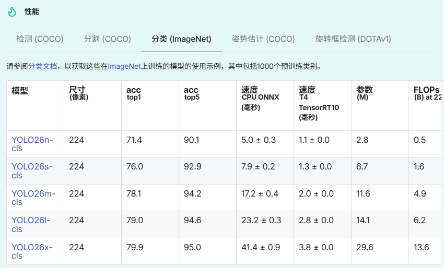Select FLOPs value 1.6
Image resolution: width=444 pixels, height=268 pixels.
tap(419, 166)
